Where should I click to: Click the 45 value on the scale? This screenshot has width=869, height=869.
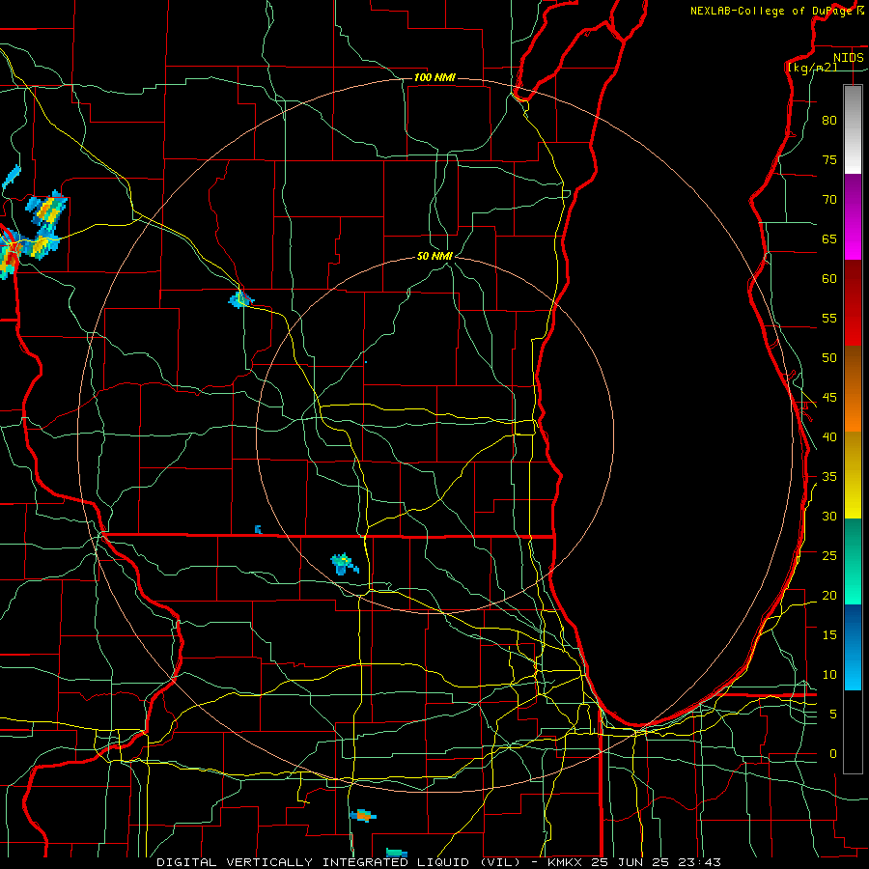point(829,398)
